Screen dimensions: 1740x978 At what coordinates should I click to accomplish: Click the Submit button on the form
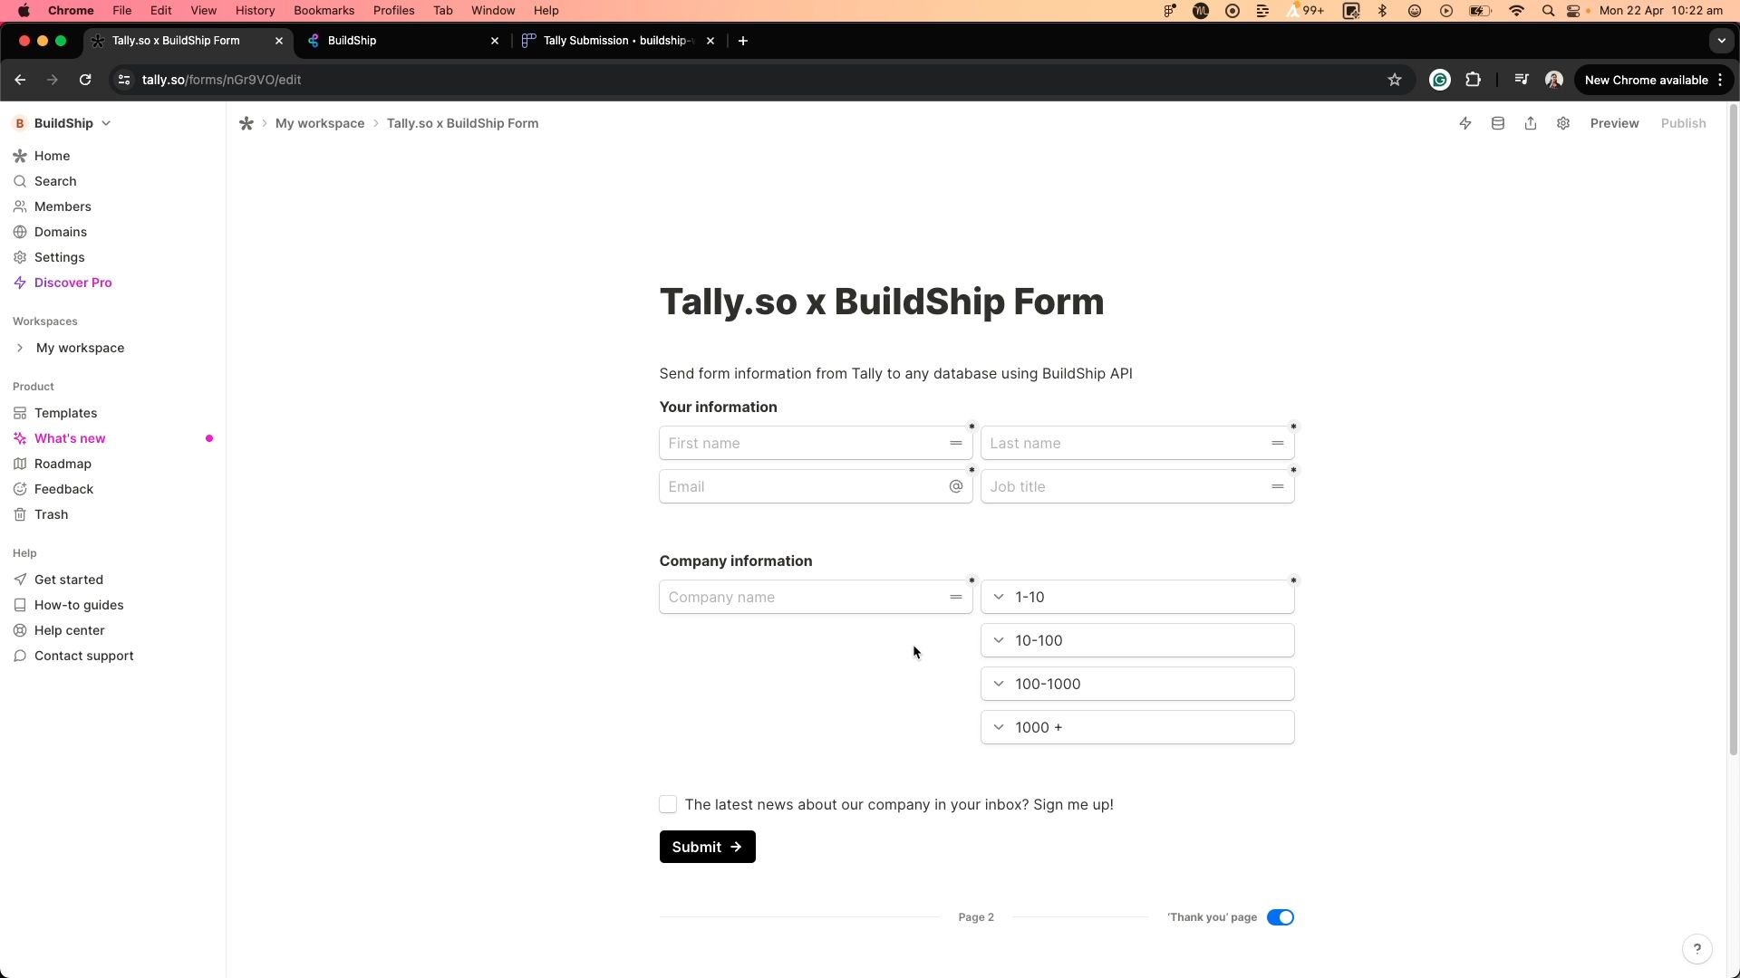click(x=707, y=847)
